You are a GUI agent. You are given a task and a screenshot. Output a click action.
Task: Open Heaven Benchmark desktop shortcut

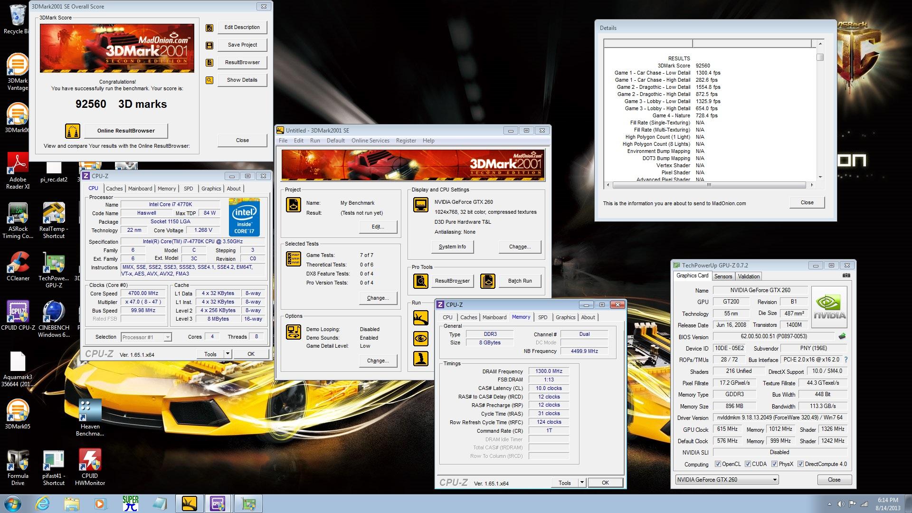(90, 417)
